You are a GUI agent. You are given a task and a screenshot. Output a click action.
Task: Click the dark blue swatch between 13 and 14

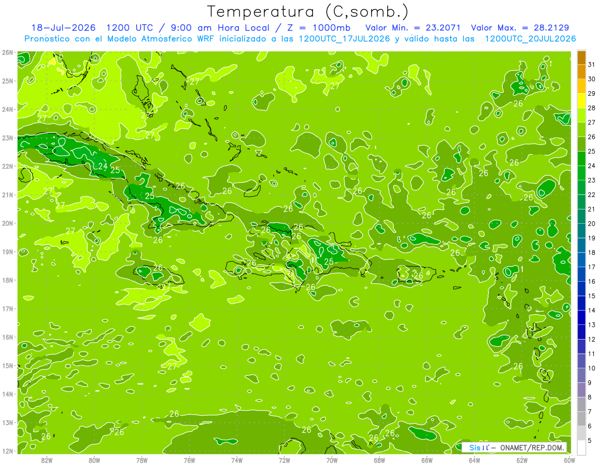(581, 317)
